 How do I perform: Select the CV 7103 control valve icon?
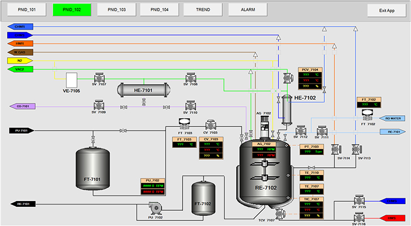click(x=211, y=125)
